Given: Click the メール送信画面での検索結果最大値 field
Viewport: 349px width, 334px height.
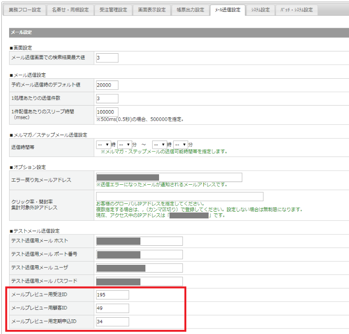Looking at the screenshot, I should [107, 58].
